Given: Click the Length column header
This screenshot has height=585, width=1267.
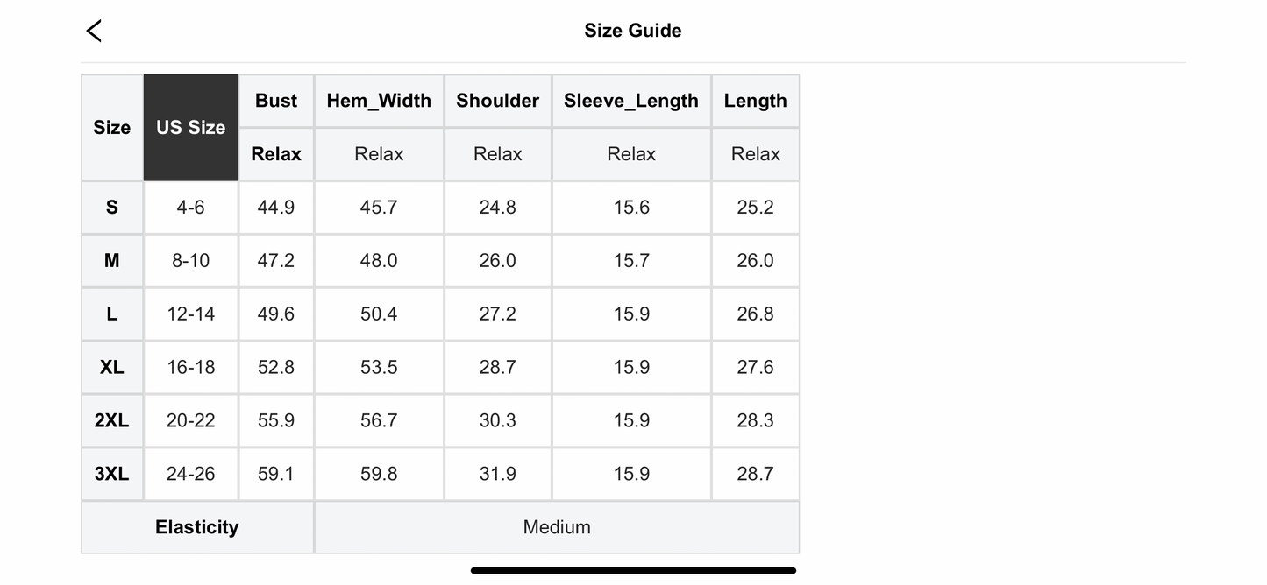Looking at the screenshot, I should coord(755,101).
